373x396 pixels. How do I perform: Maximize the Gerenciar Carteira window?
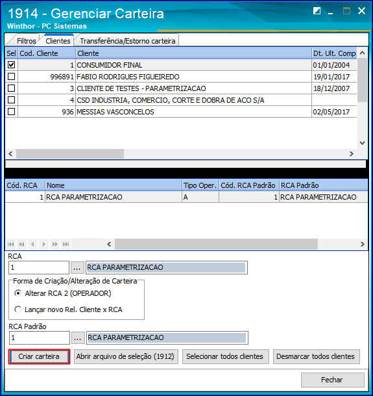[x=347, y=11]
